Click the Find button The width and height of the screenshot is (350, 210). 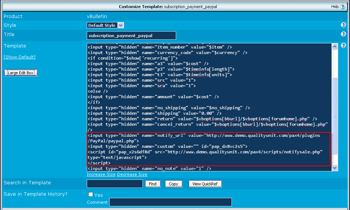point(153,184)
